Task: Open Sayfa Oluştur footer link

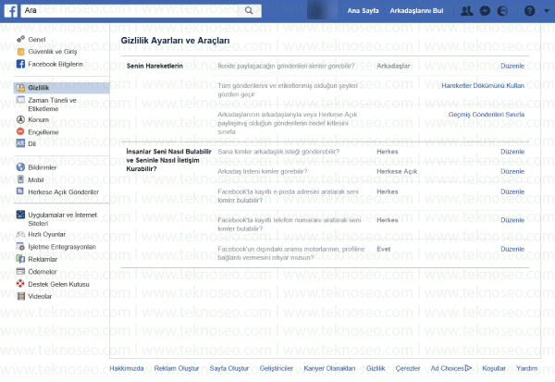Action: (x=229, y=368)
